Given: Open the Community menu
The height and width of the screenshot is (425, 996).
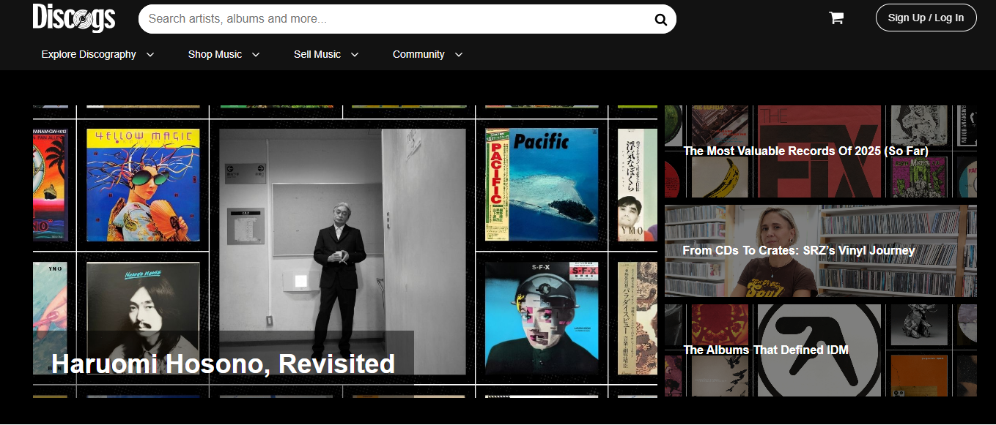Looking at the screenshot, I should click(418, 54).
